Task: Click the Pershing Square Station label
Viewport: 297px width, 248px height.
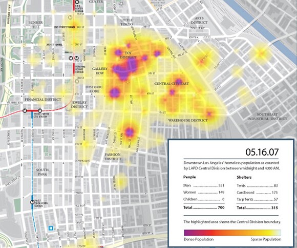Action: point(80,69)
